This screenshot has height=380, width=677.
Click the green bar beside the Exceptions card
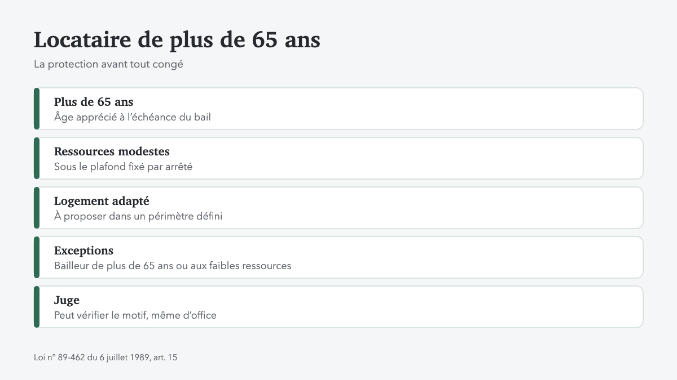(x=37, y=257)
